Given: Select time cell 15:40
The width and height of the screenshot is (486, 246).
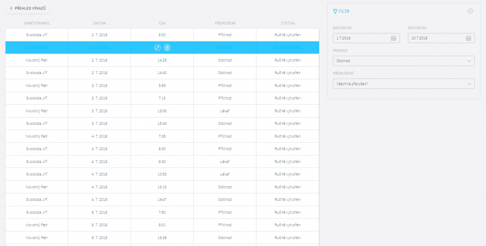Looking at the screenshot, I should coord(162,124).
